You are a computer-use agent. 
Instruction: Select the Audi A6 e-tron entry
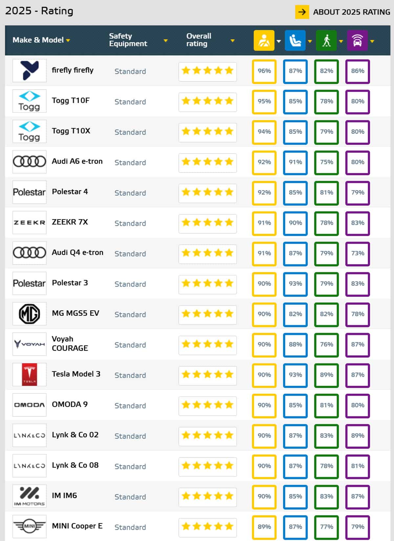click(77, 161)
